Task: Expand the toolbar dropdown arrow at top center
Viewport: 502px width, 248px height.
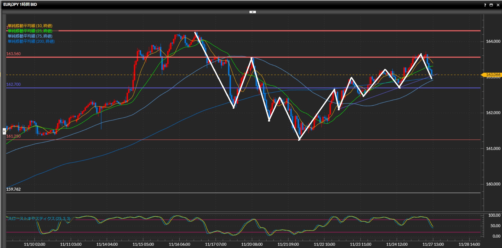Action: coord(253,12)
